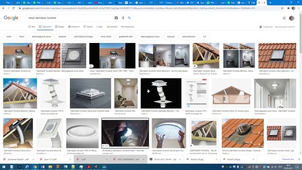Open the notification center in the tray

[297, 167]
